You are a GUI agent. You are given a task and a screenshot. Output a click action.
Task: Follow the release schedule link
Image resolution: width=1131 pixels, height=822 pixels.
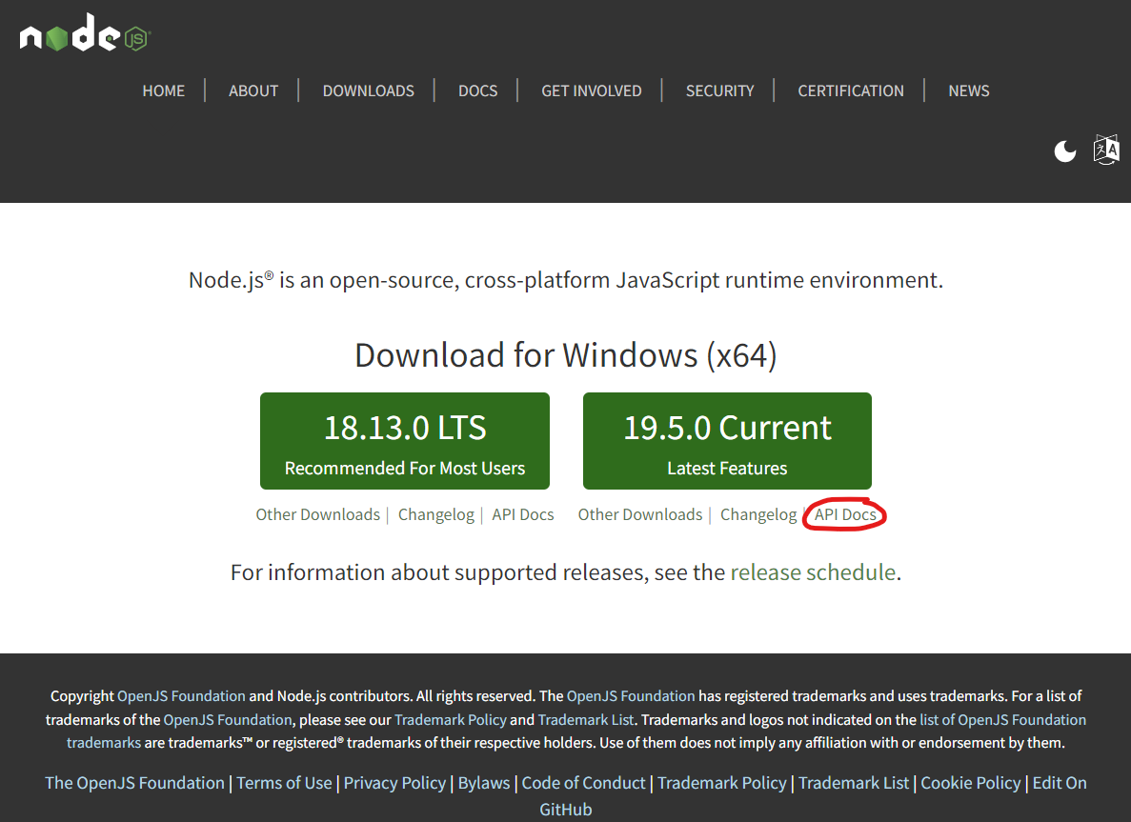(x=813, y=571)
